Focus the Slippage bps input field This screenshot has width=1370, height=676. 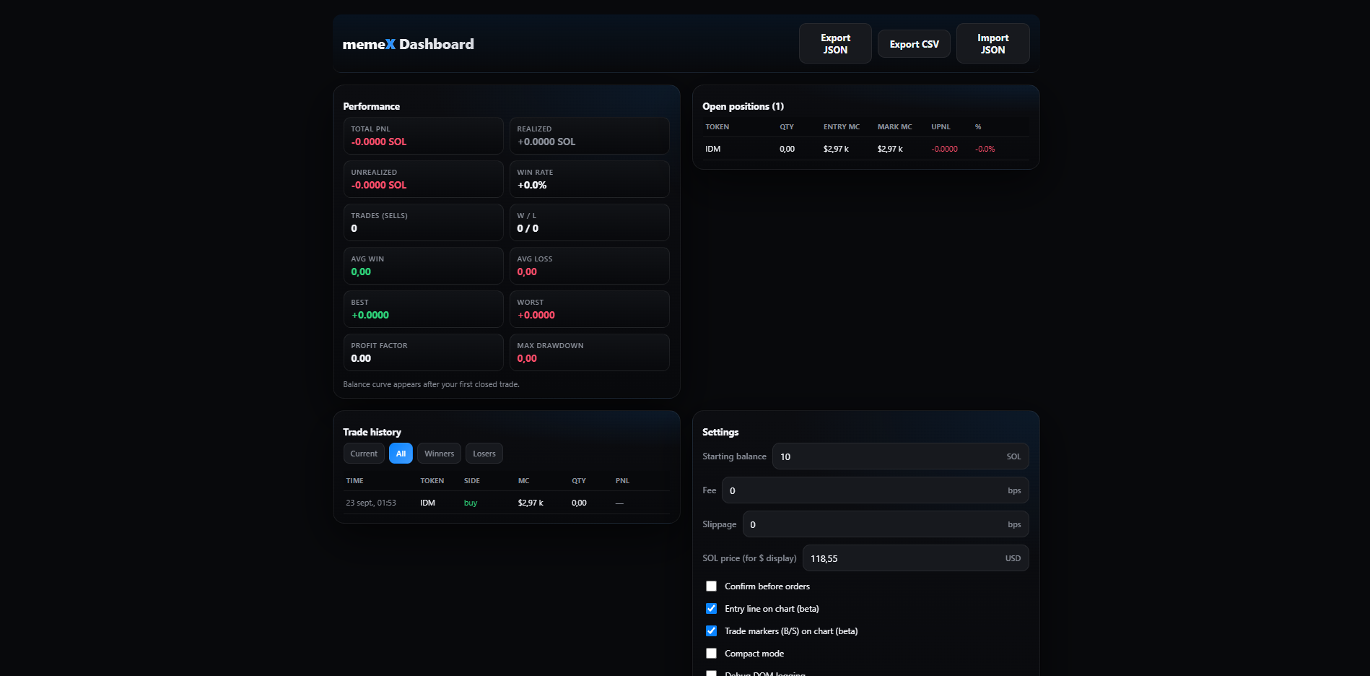[886, 524]
